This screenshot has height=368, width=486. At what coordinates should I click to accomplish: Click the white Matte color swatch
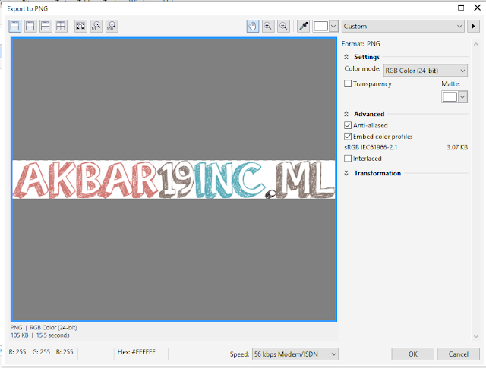click(450, 97)
